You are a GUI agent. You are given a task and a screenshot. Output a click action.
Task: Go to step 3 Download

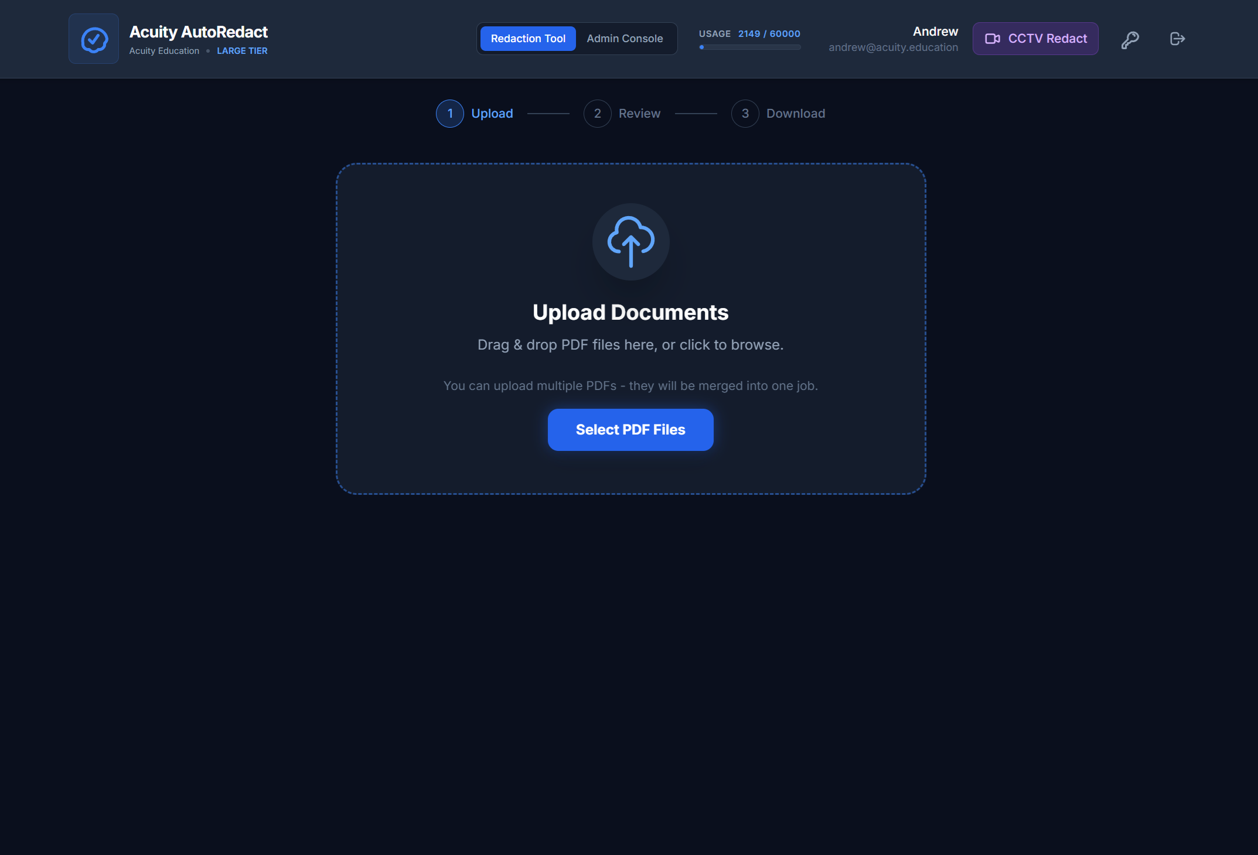[778, 114]
